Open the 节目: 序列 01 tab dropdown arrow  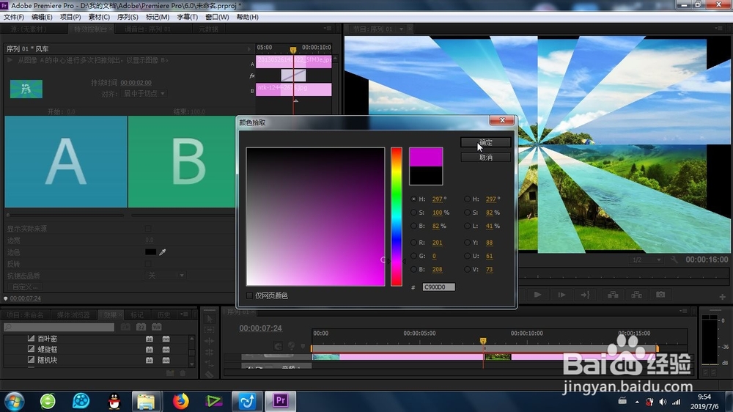tap(401, 29)
